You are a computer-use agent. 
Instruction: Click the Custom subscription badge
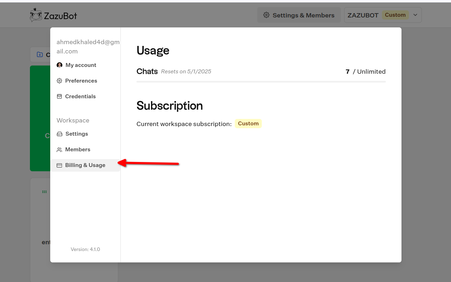point(248,124)
